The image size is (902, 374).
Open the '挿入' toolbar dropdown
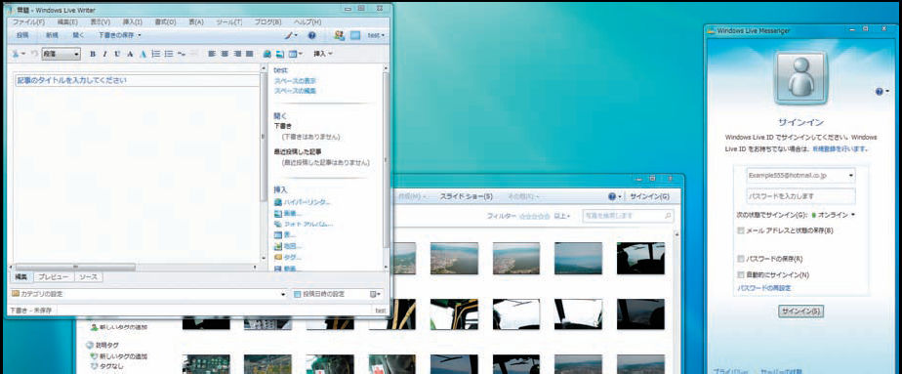coord(323,54)
